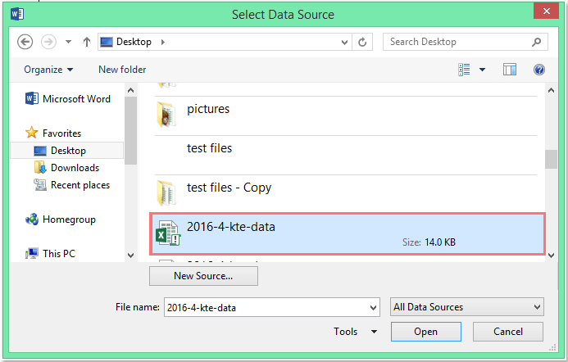Click the Open button
The width and height of the screenshot is (568, 362).
pyautogui.click(x=425, y=332)
